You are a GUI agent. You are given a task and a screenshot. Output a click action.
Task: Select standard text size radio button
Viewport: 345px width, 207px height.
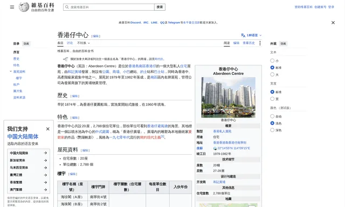pos(272,67)
